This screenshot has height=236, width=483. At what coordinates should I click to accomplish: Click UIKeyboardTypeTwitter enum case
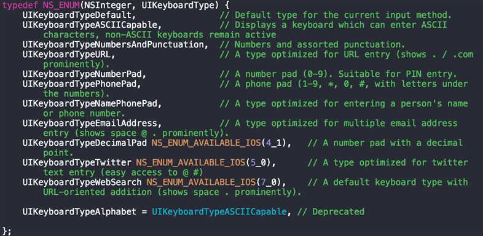point(77,162)
